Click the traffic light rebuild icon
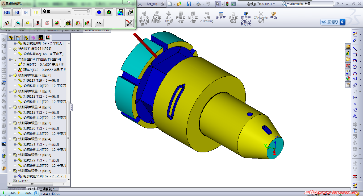This screenshot has height=196, width=363. click(x=227, y=4)
